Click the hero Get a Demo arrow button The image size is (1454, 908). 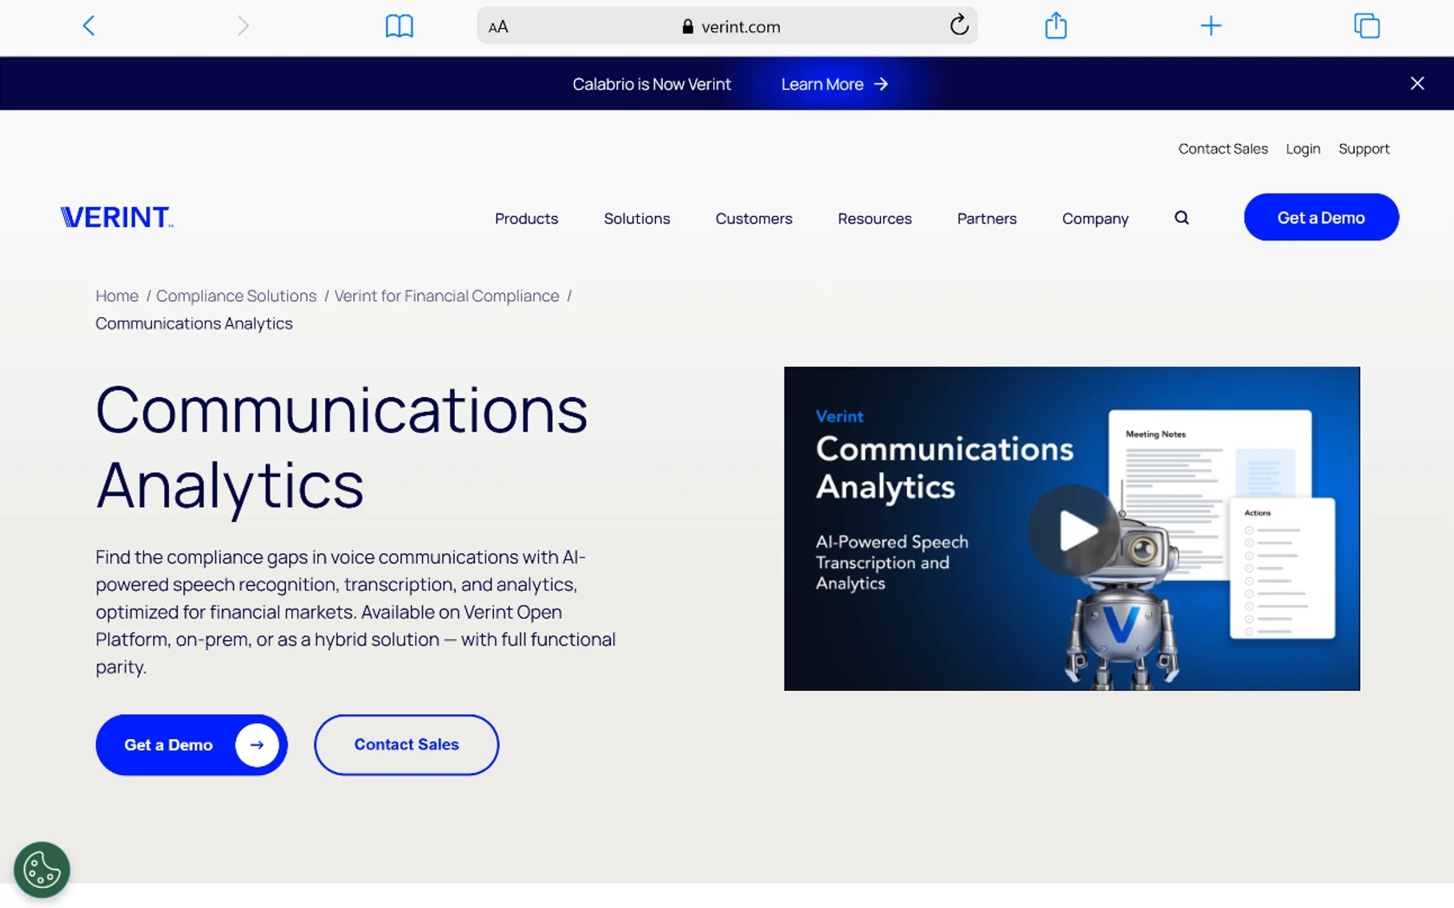(191, 745)
